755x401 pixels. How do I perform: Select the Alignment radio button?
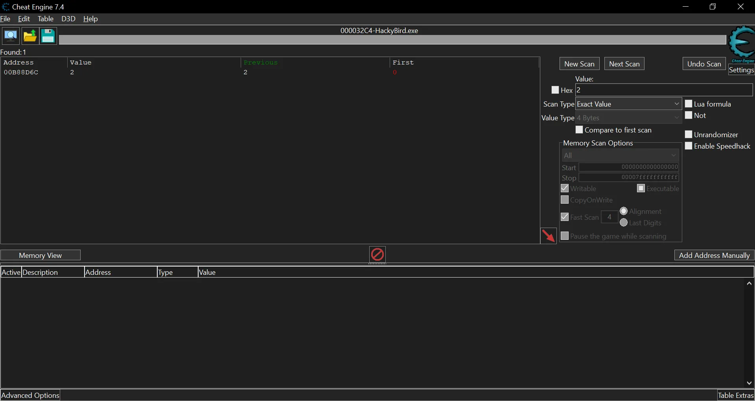(624, 211)
